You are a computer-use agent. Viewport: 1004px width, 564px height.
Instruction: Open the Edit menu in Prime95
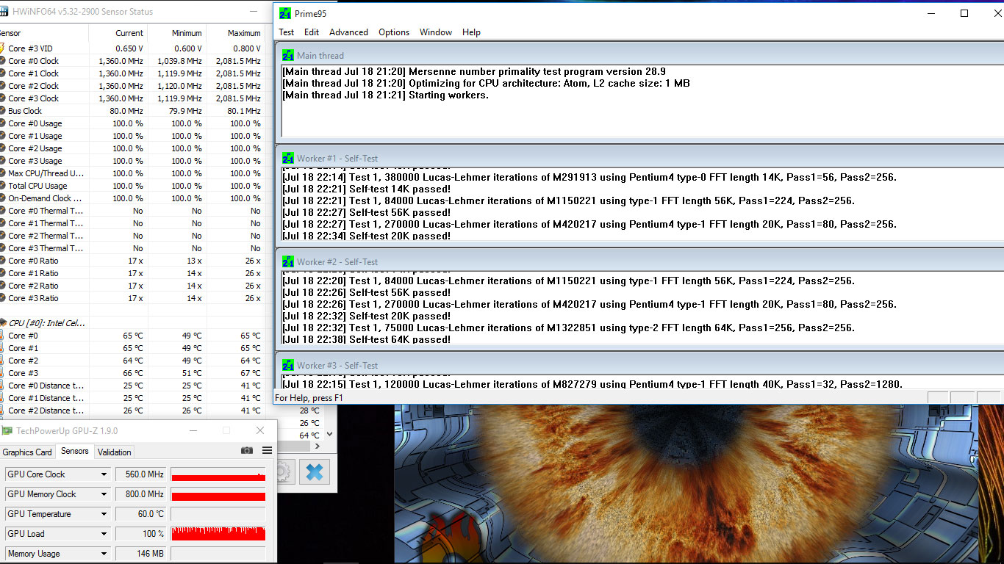click(x=312, y=32)
